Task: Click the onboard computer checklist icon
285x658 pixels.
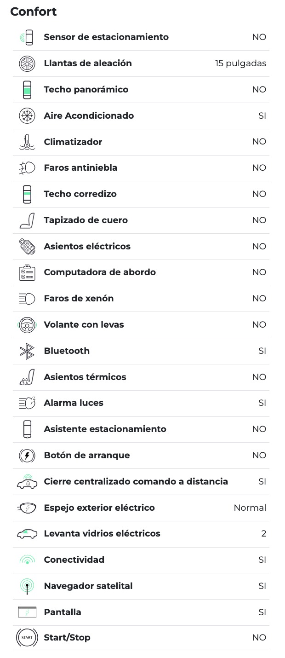Action: point(27,272)
